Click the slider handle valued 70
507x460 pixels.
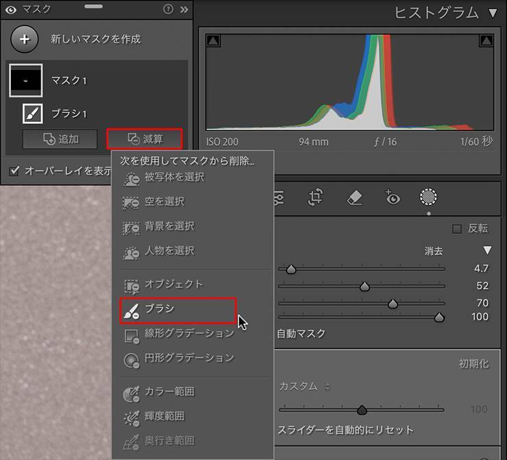click(393, 303)
